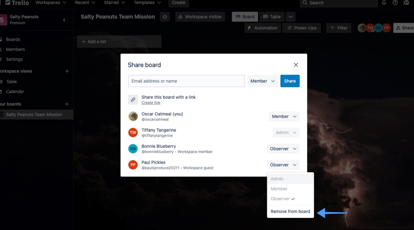414x230 pixels.
Task: Open the Table workspace view in sidebar
Action: (11, 81)
